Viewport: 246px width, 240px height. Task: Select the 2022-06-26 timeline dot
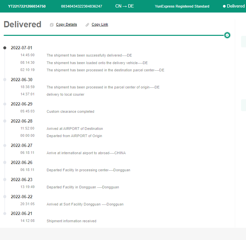pos(5,162)
